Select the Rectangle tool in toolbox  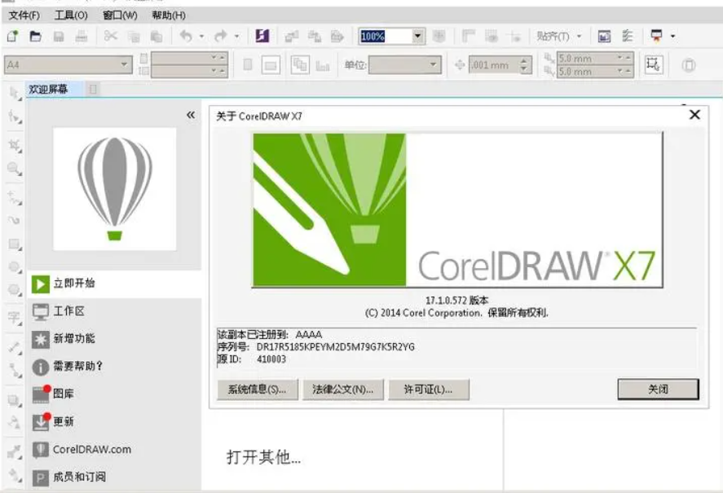pyautogui.click(x=15, y=244)
